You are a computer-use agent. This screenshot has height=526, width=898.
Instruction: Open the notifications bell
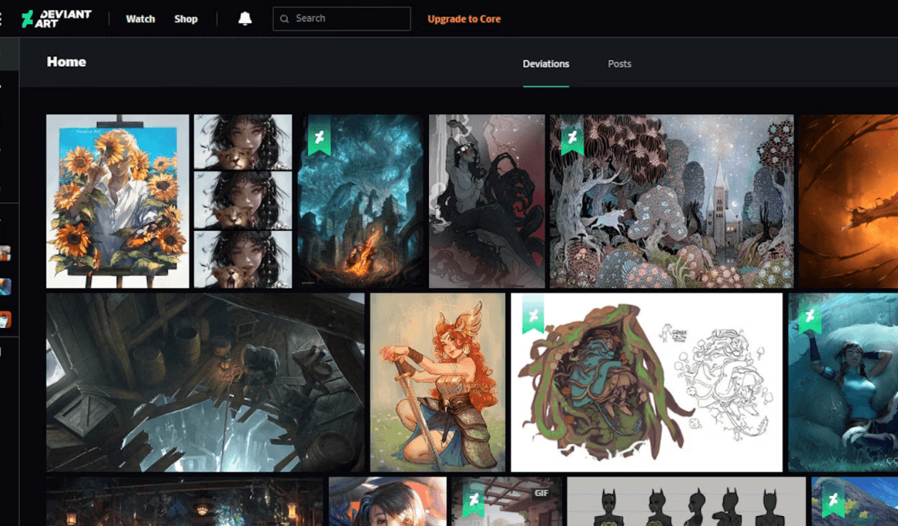(x=245, y=19)
